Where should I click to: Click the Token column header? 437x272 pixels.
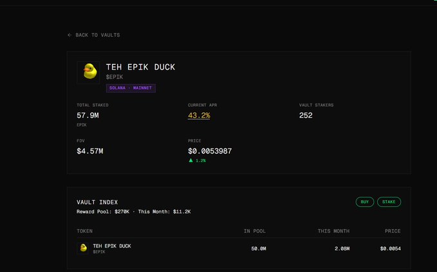click(85, 231)
